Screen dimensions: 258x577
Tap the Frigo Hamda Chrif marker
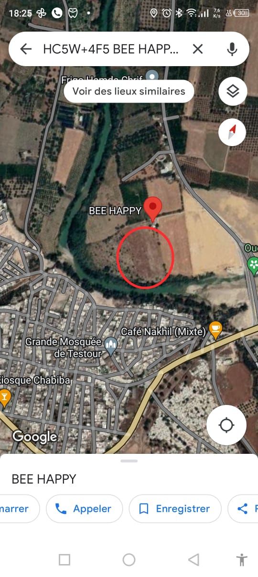[x=152, y=77]
